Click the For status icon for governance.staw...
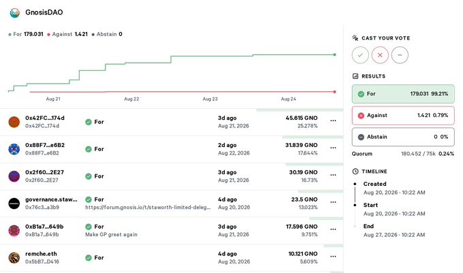Image resolution: width=463 pixels, height=273 pixels. [89, 199]
